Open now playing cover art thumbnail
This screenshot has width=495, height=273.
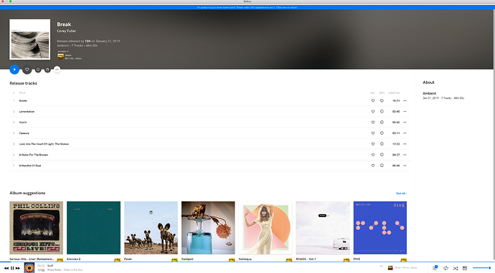point(29,268)
